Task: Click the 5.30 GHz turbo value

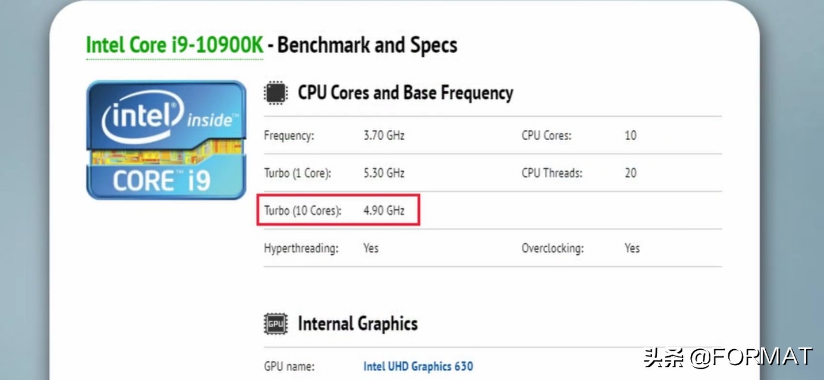Action: [383, 173]
